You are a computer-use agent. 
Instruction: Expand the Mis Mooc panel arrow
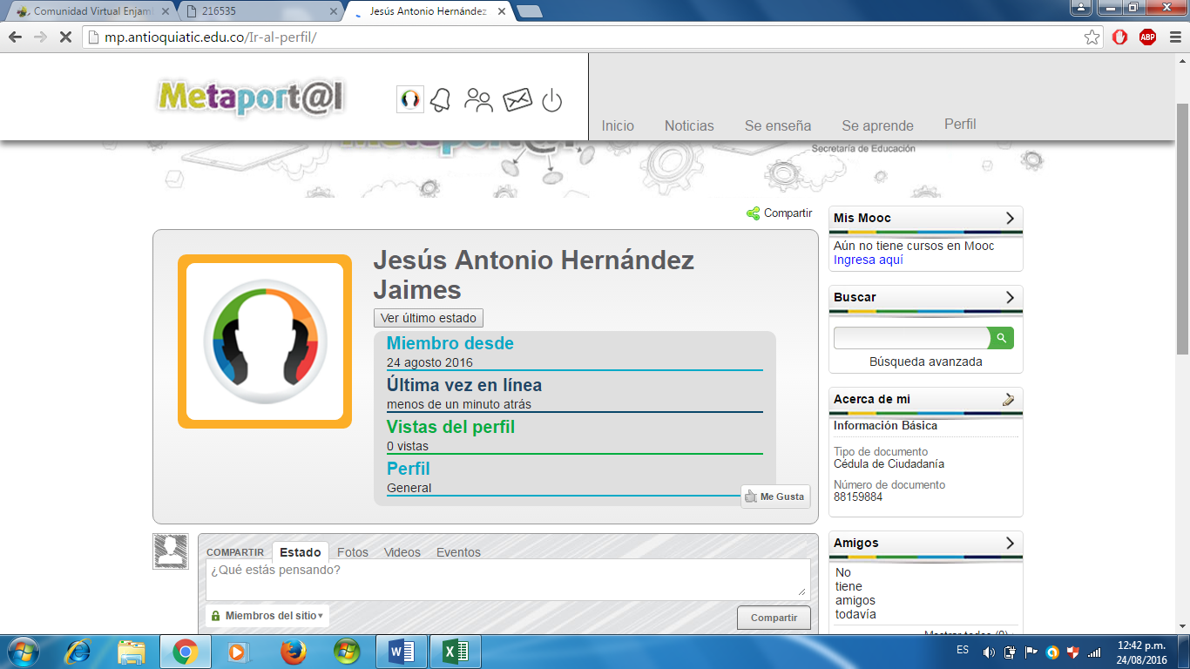(1010, 219)
